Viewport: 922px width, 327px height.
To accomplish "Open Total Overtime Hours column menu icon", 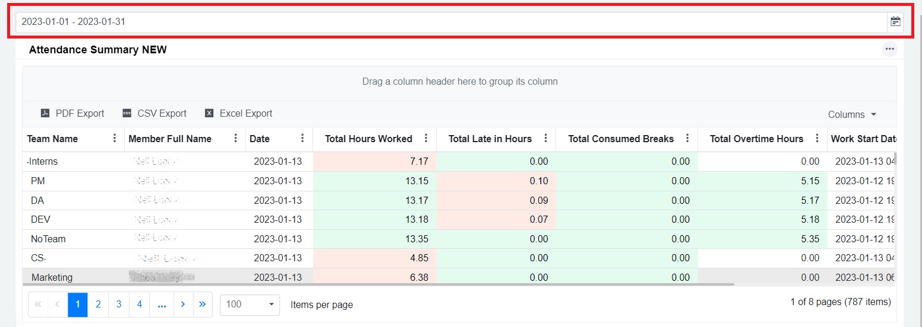I will pyautogui.click(x=817, y=139).
